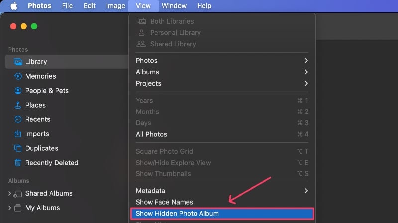Open the Photos app menu
The width and height of the screenshot is (398, 223).
coord(39,6)
